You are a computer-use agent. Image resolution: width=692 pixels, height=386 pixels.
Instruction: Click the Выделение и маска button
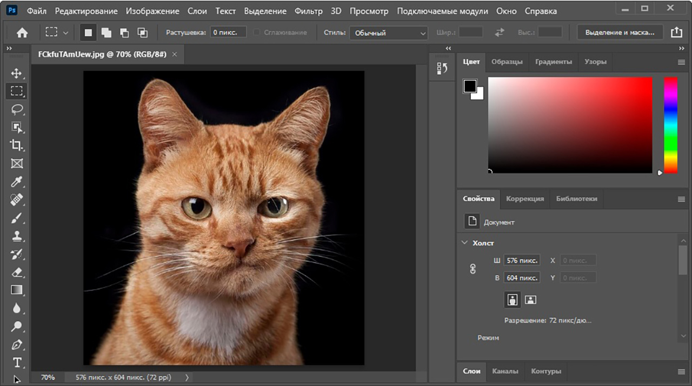tap(620, 32)
